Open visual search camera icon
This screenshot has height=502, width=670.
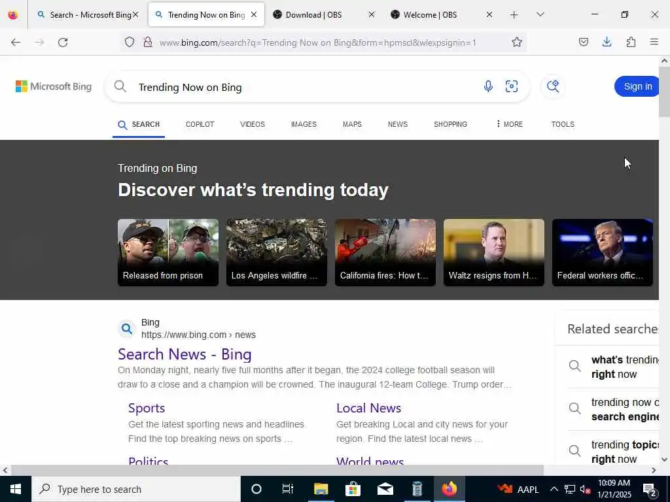512,87
